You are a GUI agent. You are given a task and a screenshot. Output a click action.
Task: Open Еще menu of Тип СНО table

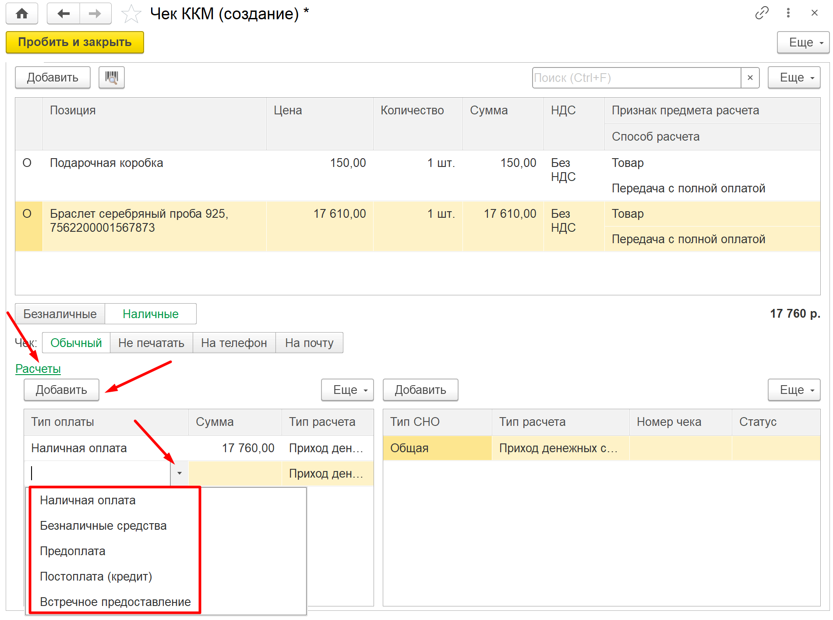pos(794,390)
